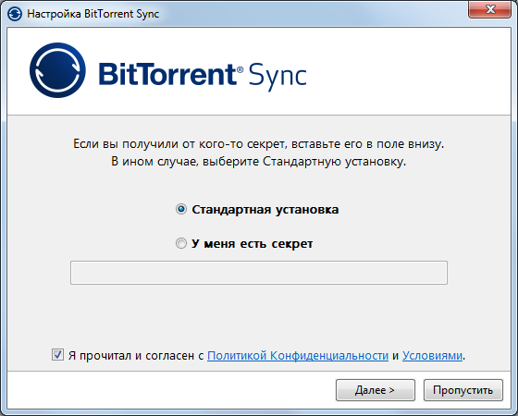Select the "Стандартная установка" radio button

(x=181, y=209)
